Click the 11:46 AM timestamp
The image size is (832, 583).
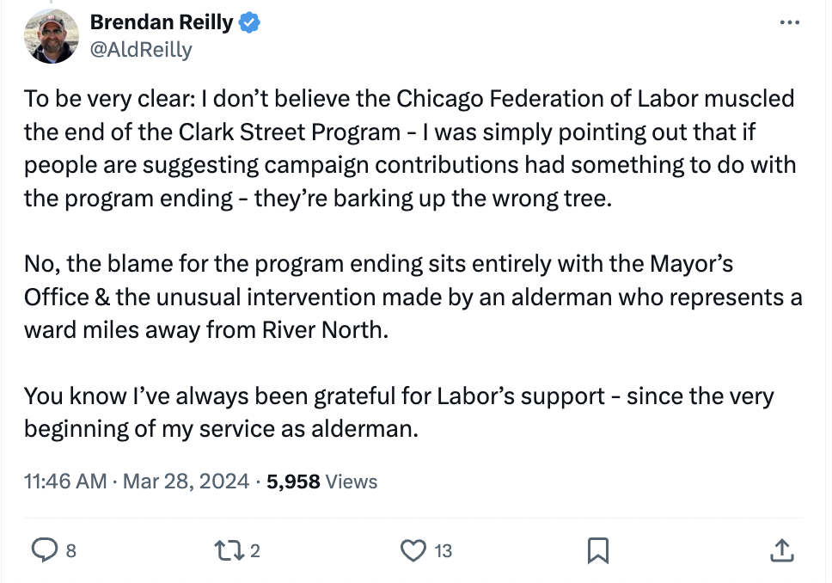[65, 482]
